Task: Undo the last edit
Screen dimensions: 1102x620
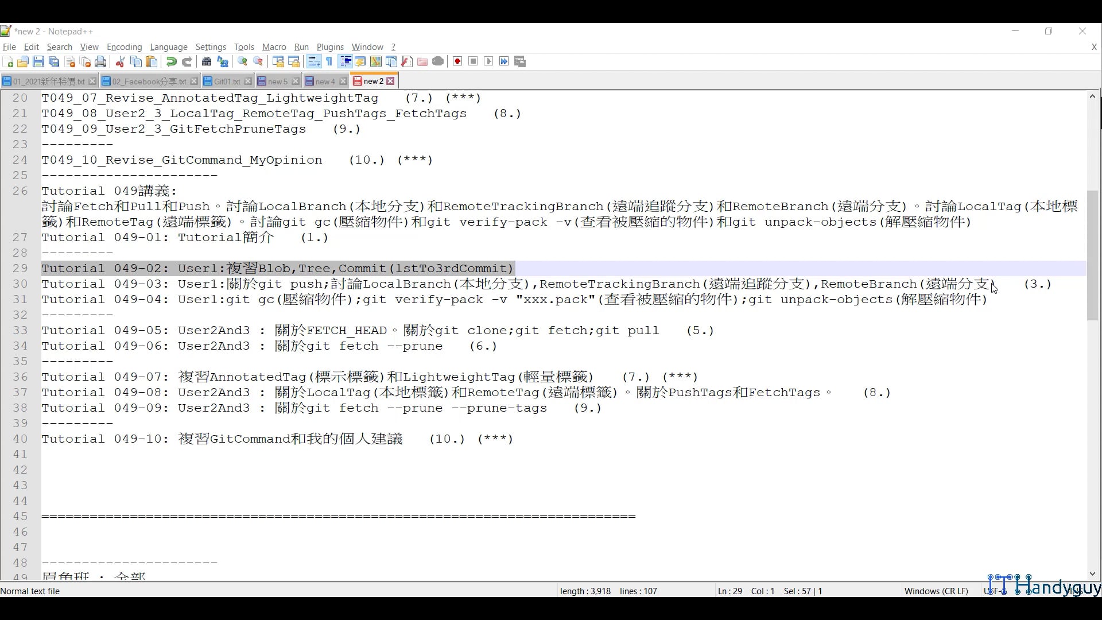Action: (x=171, y=61)
